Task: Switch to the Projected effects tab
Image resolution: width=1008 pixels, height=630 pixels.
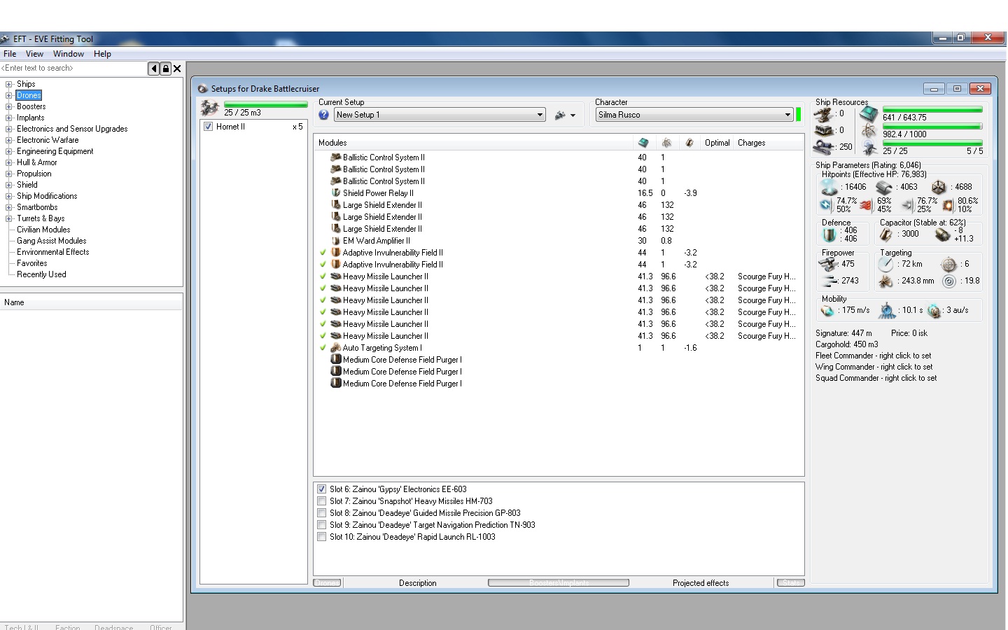Action: point(701,583)
